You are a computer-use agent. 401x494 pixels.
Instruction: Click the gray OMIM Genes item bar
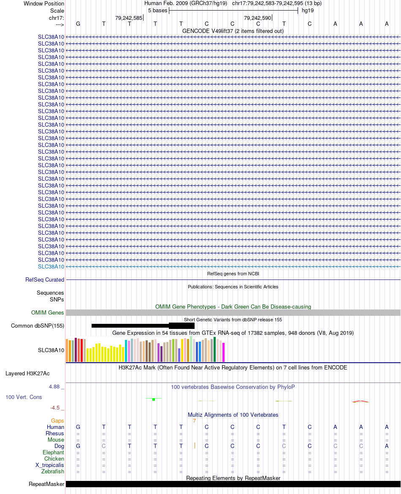coord(233,312)
